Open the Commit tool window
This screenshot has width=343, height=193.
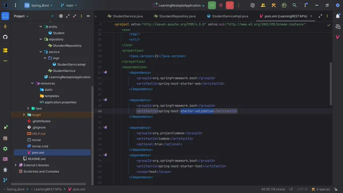5,27
